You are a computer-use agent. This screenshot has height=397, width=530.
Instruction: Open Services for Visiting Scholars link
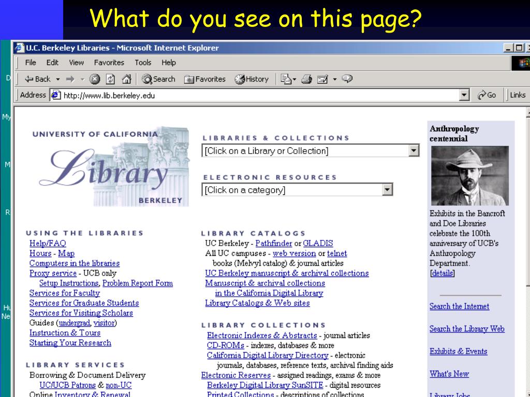[x=81, y=313]
